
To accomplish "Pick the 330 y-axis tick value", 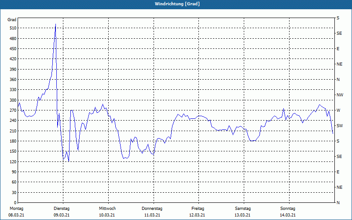I will [x=13, y=90].
